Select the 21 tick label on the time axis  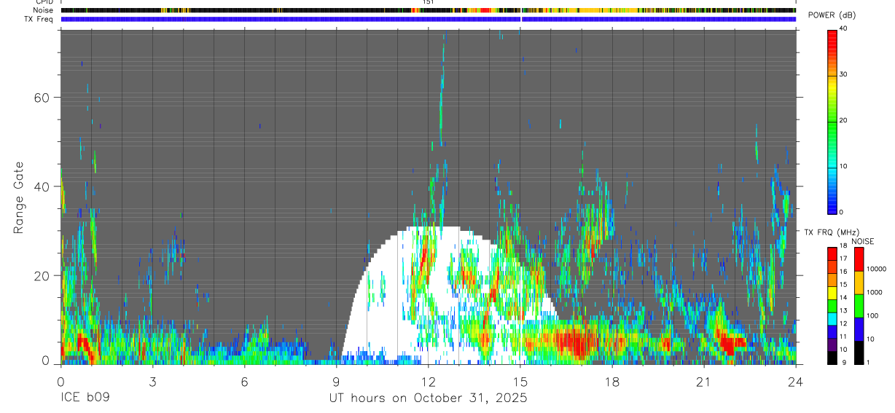click(x=703, y=382)
